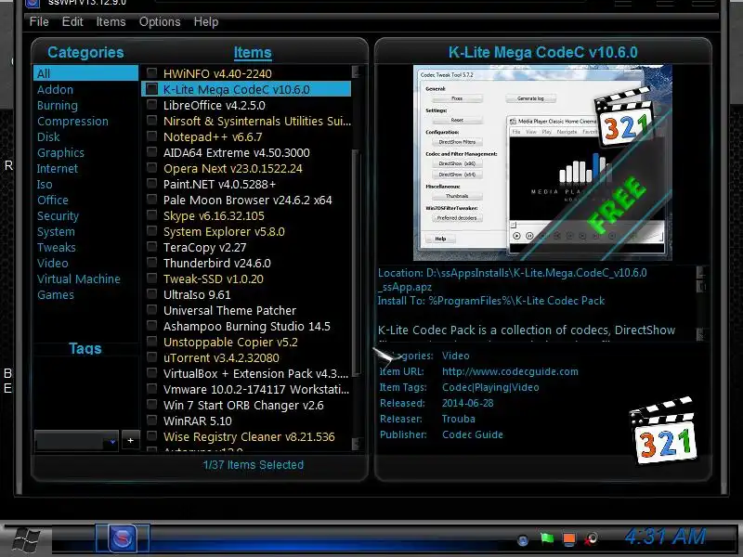Click the K-Lite preview screenshot thumbnail
Screen dimensions: 743x557
542,163
